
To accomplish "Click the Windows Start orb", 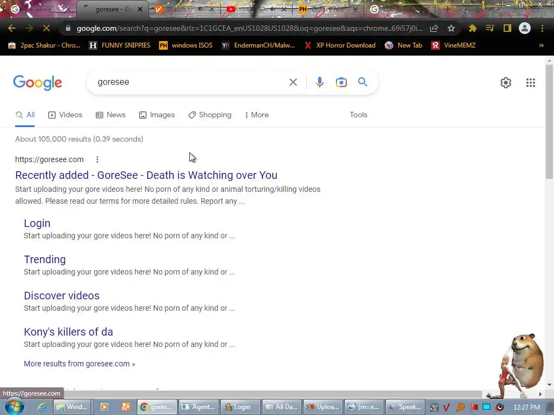I will 15,406.
